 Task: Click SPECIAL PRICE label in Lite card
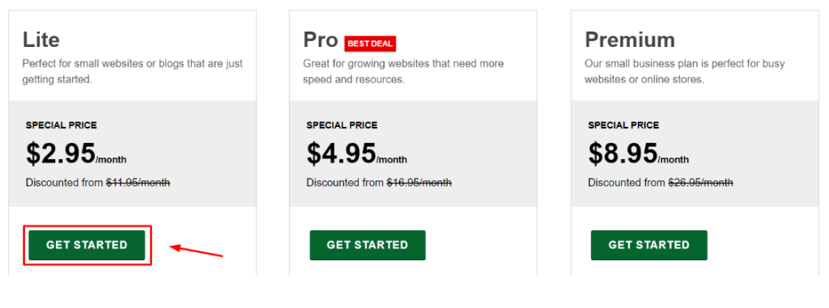click(x=62, y=126)
